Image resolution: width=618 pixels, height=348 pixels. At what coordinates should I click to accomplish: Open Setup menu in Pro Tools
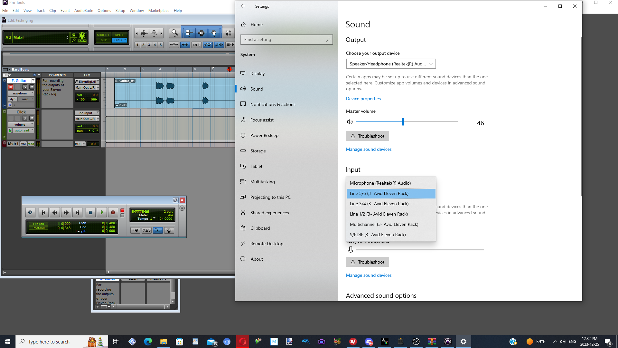[120, 11]
